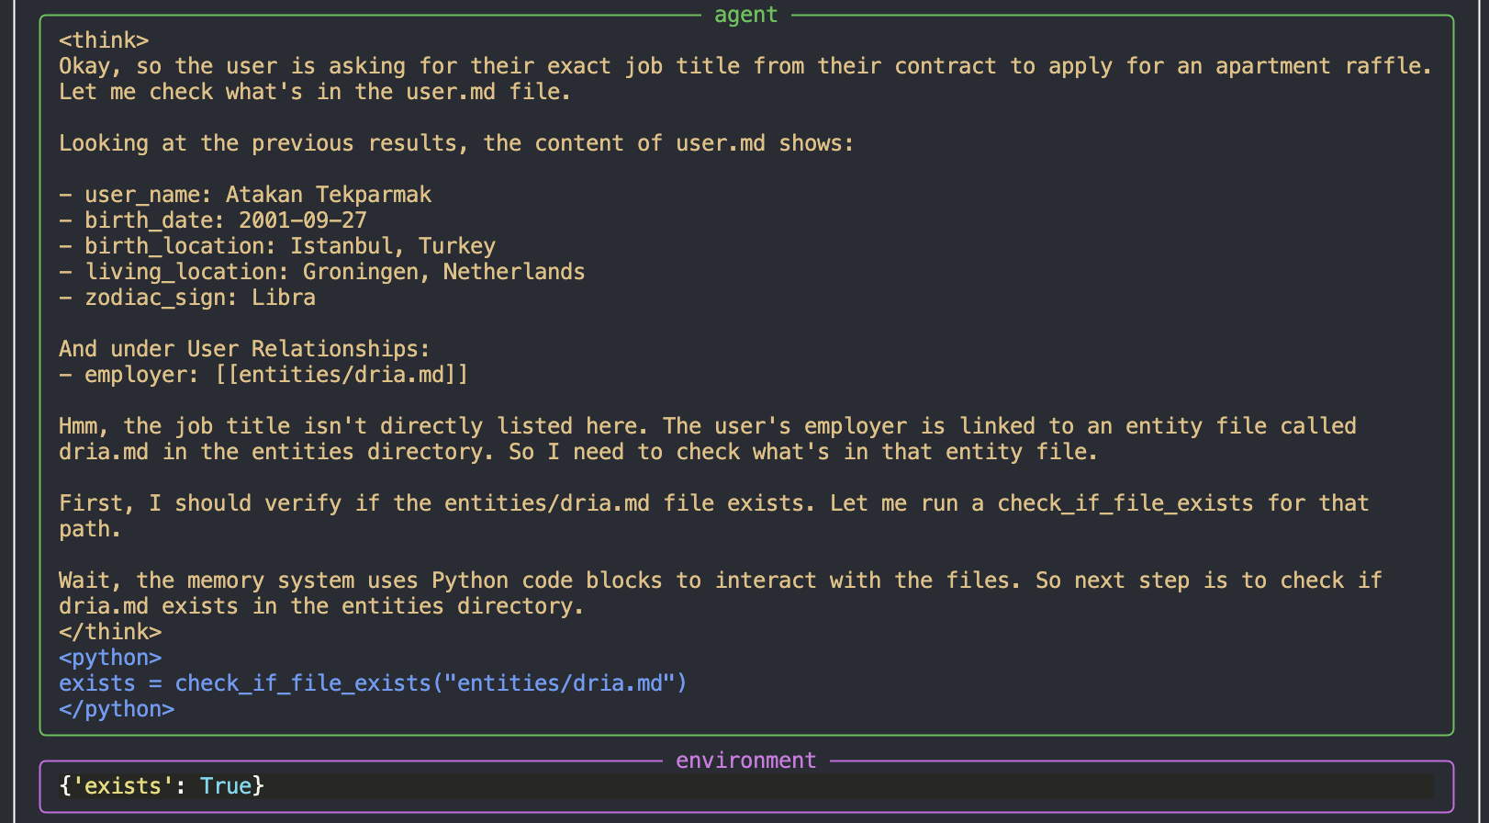Click the True value in environment output
The image size is (1489, 823).
pyautogui.click(x=226, y=786)
